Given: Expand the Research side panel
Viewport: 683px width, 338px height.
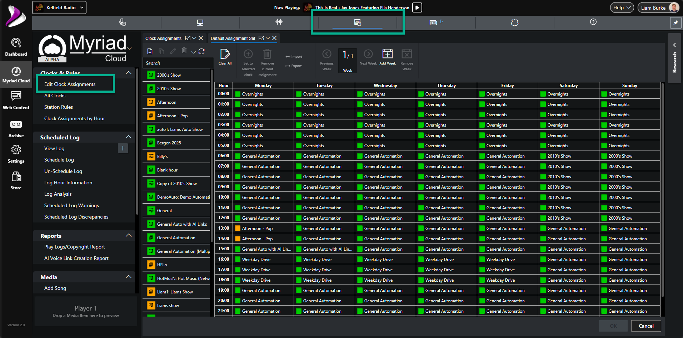Looking at the screenshot, I should click(x=674, y=58).
